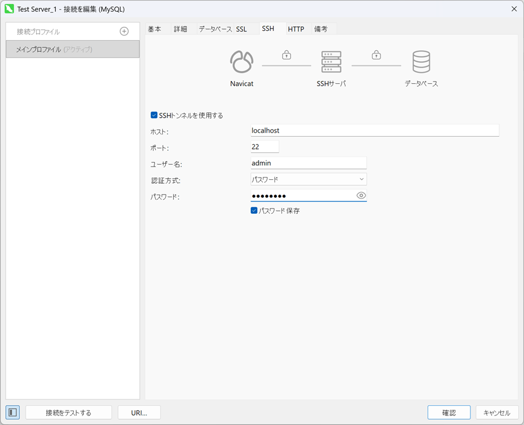Open the データベース tab
The width and height of the screenshot is (524, 425).
click(x=215, y=29)
